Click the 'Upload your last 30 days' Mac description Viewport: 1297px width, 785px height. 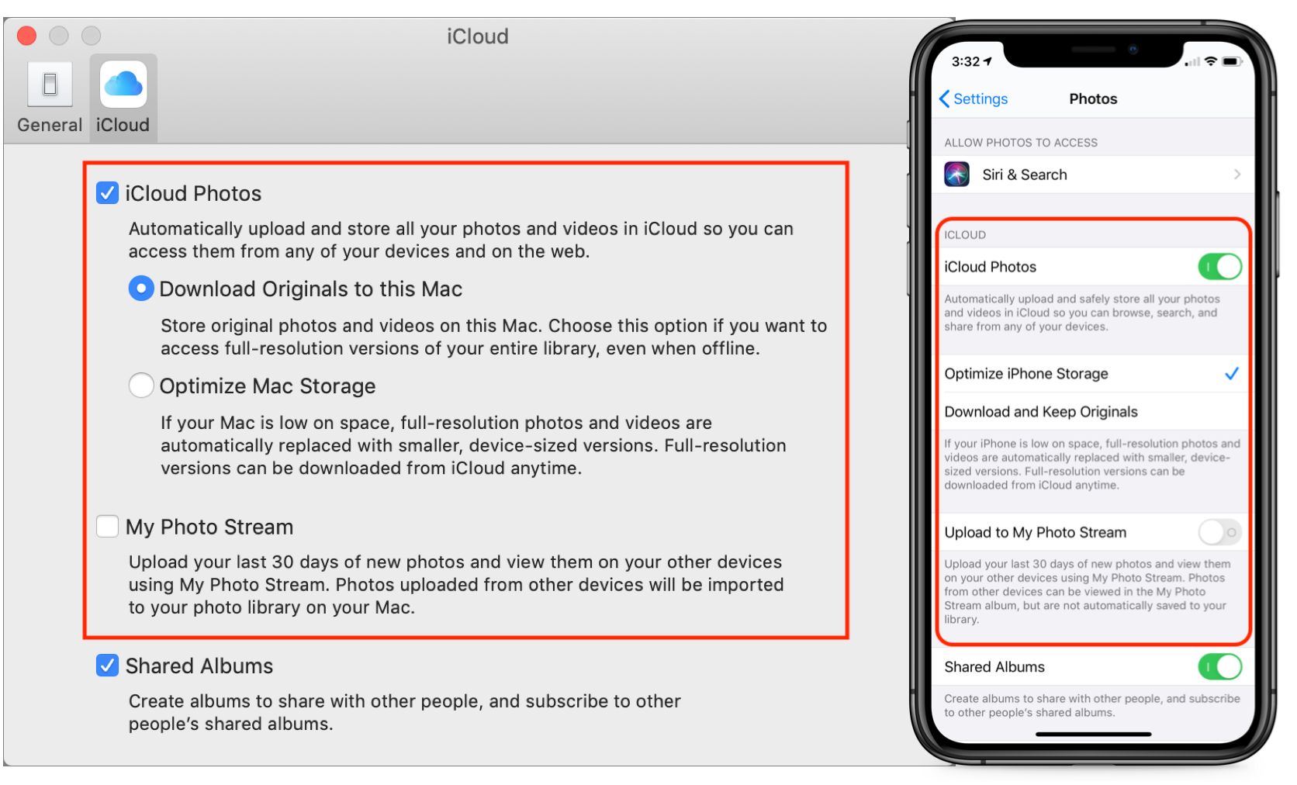tap(456, 584)
